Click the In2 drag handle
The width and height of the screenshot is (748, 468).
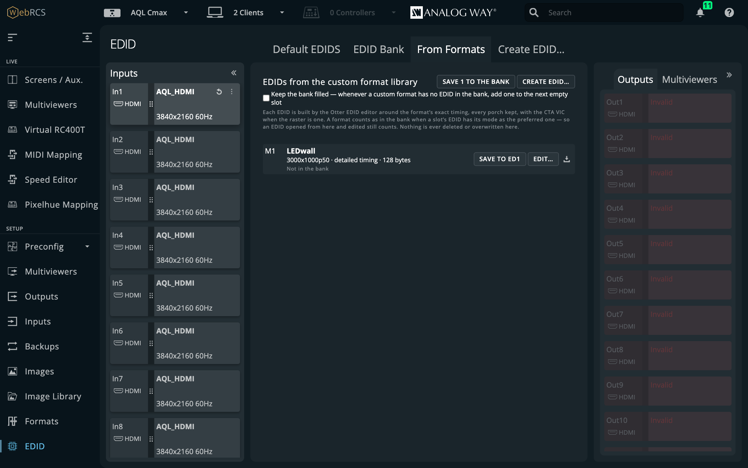[151, 152]
